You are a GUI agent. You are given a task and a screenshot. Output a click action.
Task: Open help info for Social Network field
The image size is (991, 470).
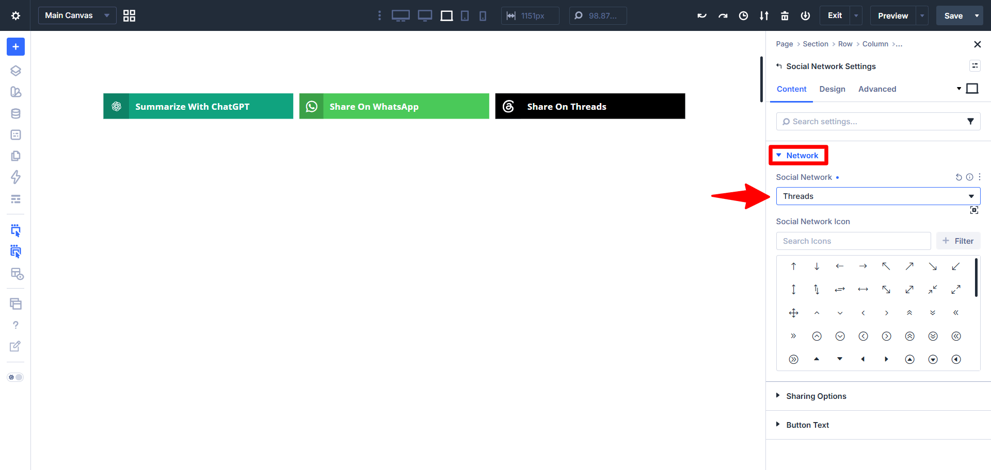tap(969, 177)
